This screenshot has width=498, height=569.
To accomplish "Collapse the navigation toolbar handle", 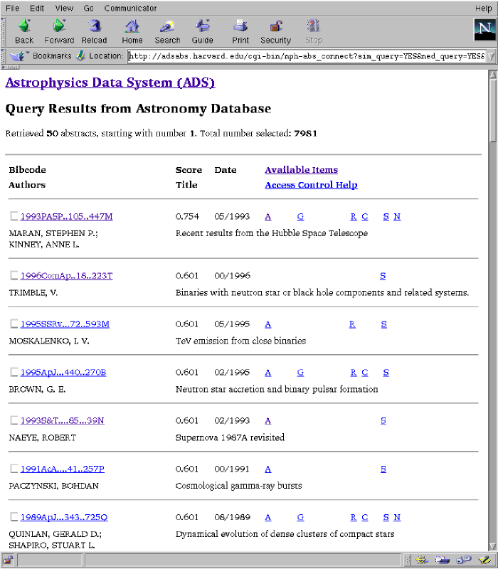I will [4, 31].
